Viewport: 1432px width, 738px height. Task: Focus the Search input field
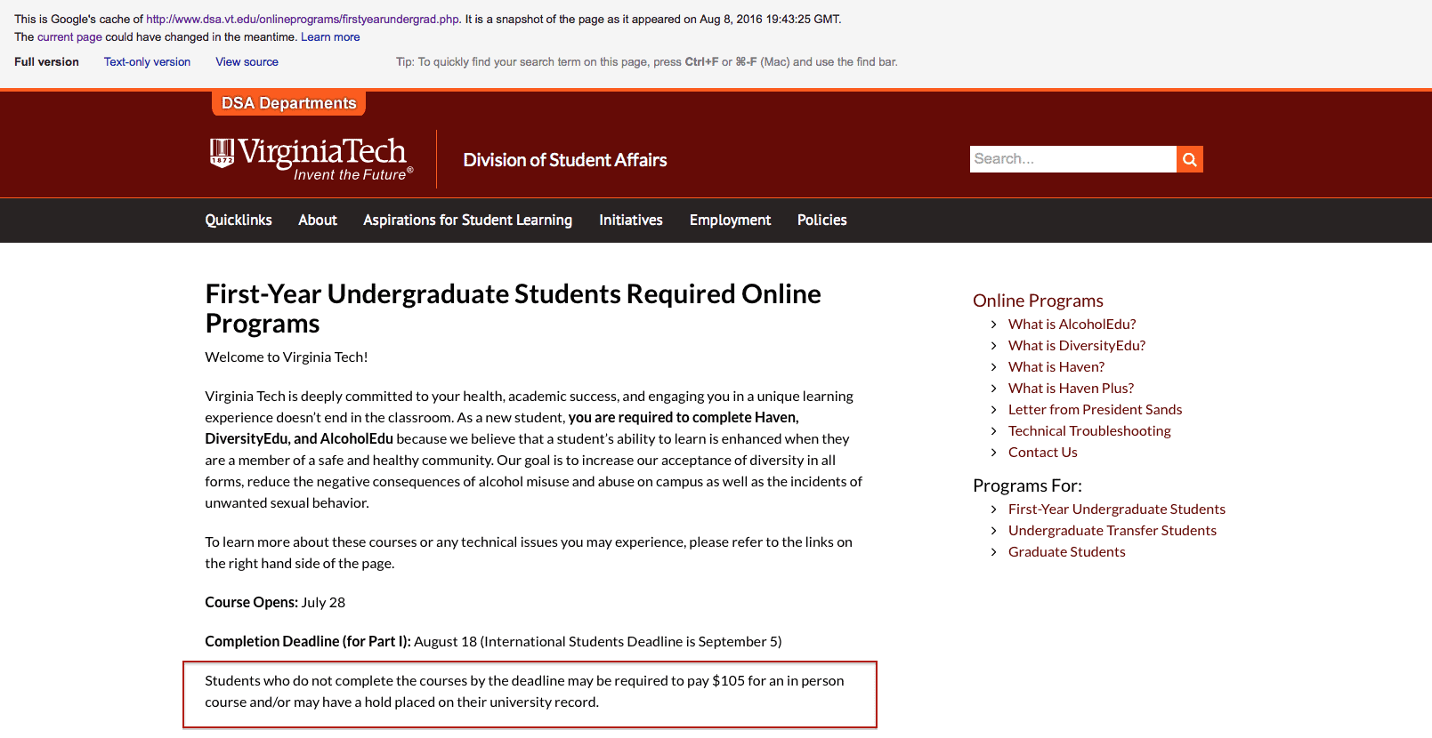pyautogui.click(x=1072, y=159)
